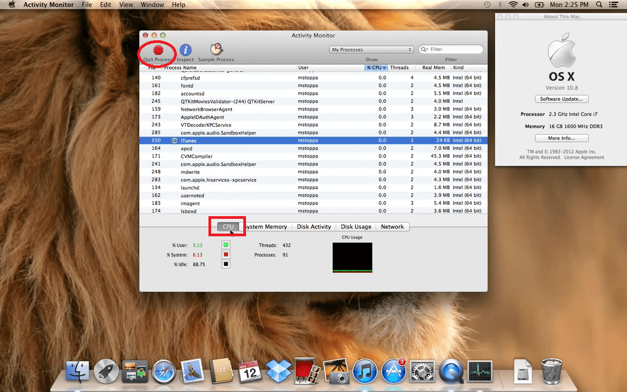Open filter search options magnifier dropdown
The width and height of the screenshot is (627, 392).
(x=425, y=49)
